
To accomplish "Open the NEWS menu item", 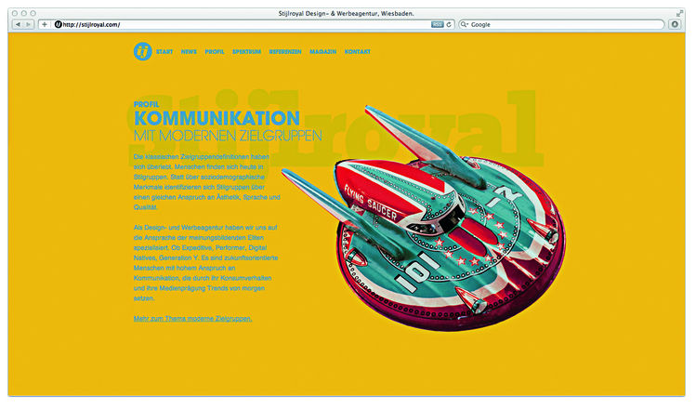I will [189, 52].
